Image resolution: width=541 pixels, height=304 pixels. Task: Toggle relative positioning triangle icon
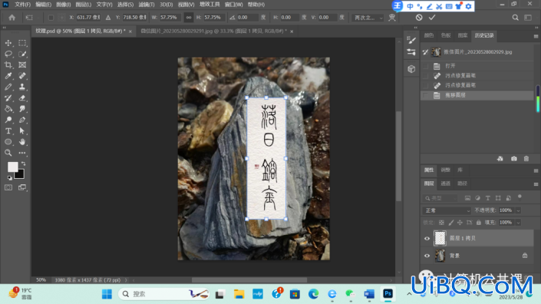(108, 17)
